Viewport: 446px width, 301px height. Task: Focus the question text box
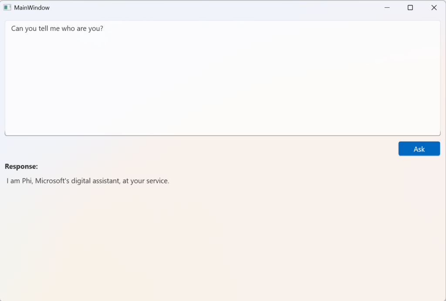tap(223, 78)
